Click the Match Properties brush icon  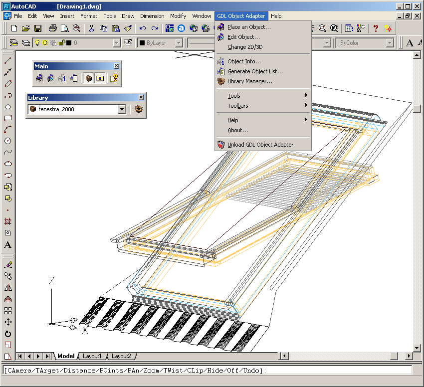tap(128, 28)
